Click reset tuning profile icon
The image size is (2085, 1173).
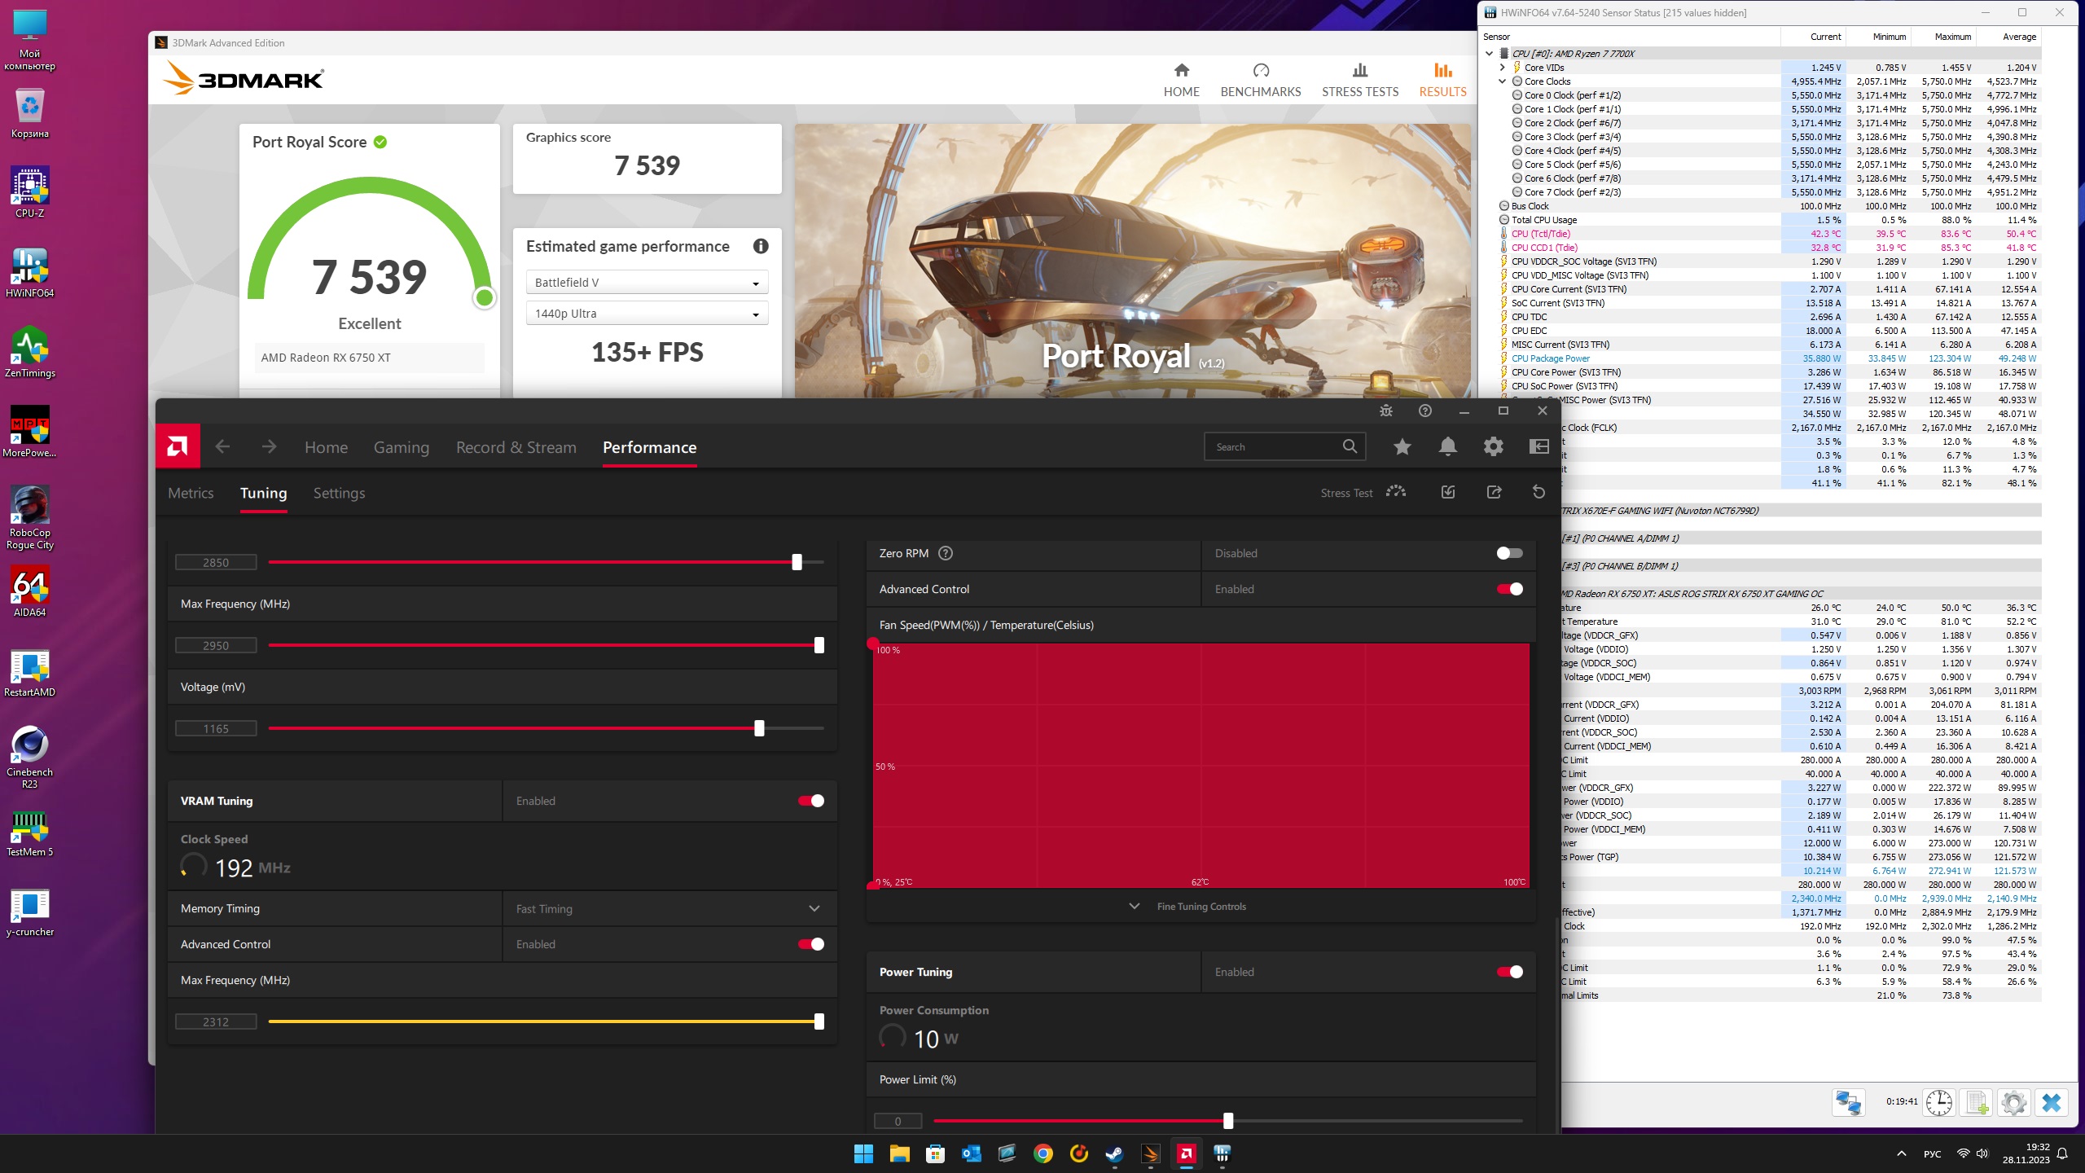[1539, 492]
